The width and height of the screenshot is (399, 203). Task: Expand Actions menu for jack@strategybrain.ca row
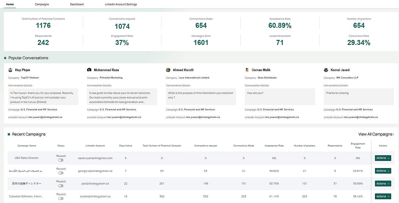382,184
